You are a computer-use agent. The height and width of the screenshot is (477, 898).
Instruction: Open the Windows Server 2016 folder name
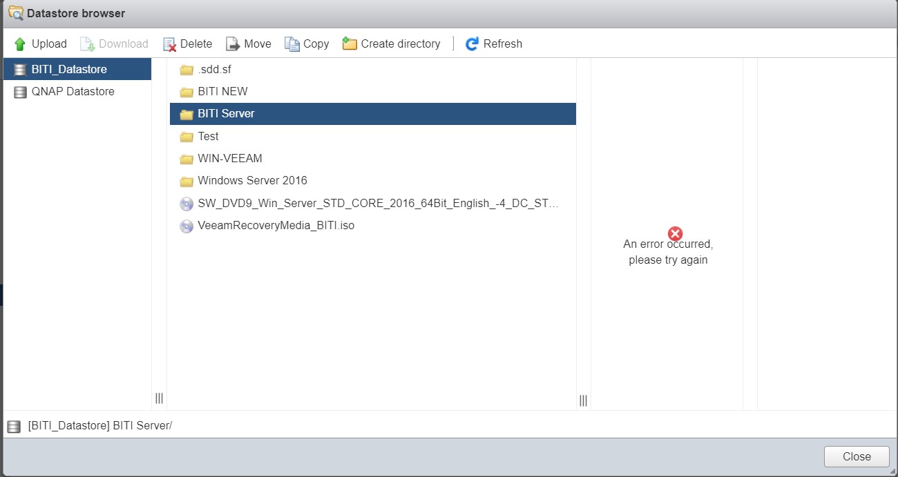pyautogui.click(x=252, y=180)
